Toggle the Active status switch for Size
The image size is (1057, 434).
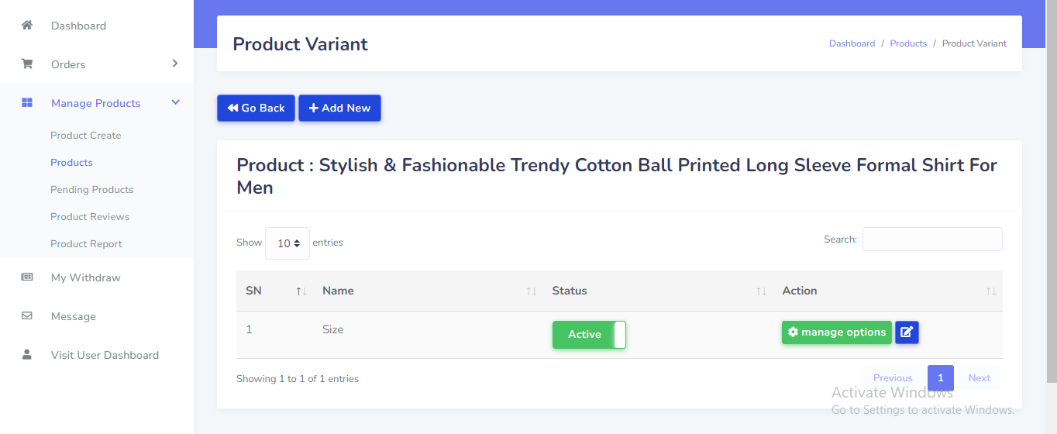click(589, 335)
